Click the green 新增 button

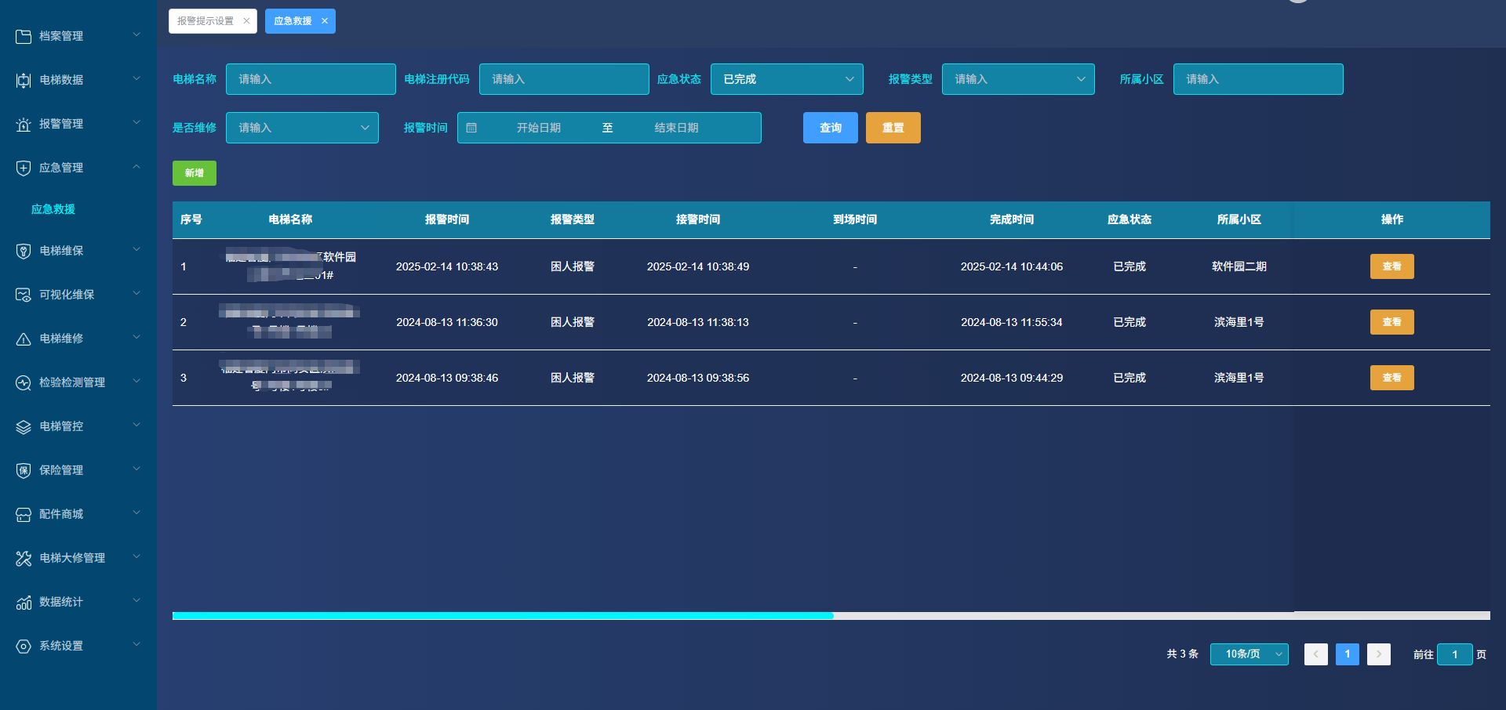[194, 173]
